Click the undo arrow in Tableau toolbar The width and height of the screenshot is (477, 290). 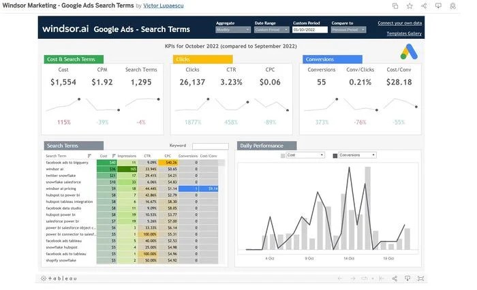click(340, 278)
